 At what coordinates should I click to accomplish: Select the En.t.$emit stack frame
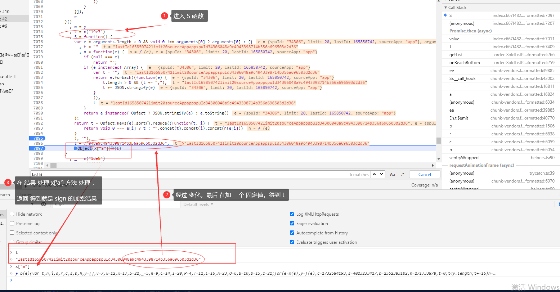tap(501, 118)
